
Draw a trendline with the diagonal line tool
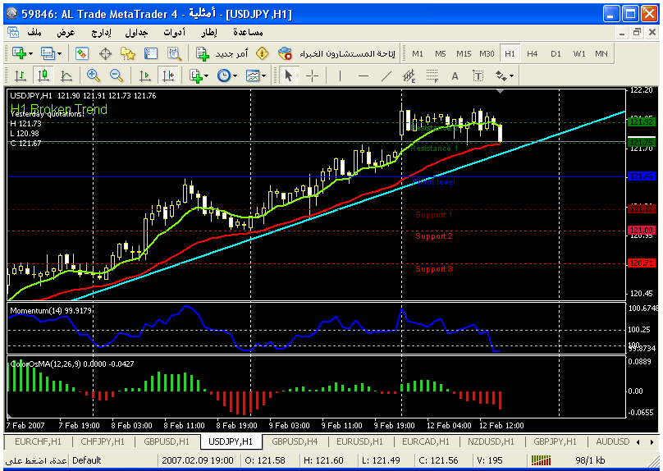386,75
